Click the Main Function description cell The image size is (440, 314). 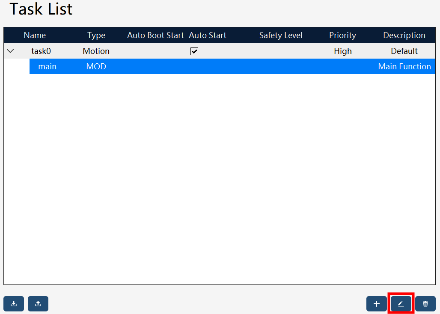coord(404,66)
